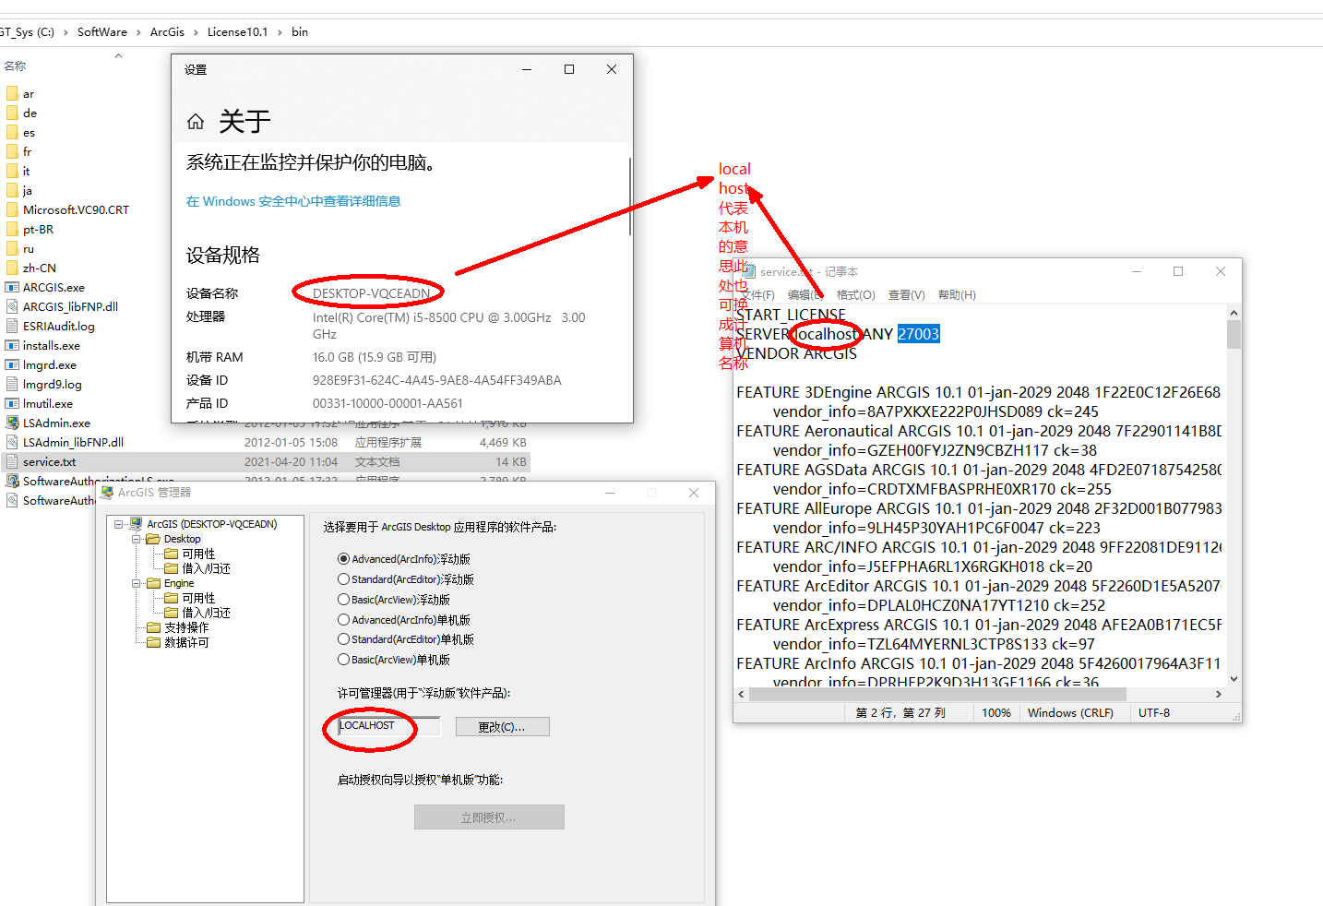Select ARCGIS.exe in the file list
Viewport: 1323px width, 906px height.
(x=53, y=287)
